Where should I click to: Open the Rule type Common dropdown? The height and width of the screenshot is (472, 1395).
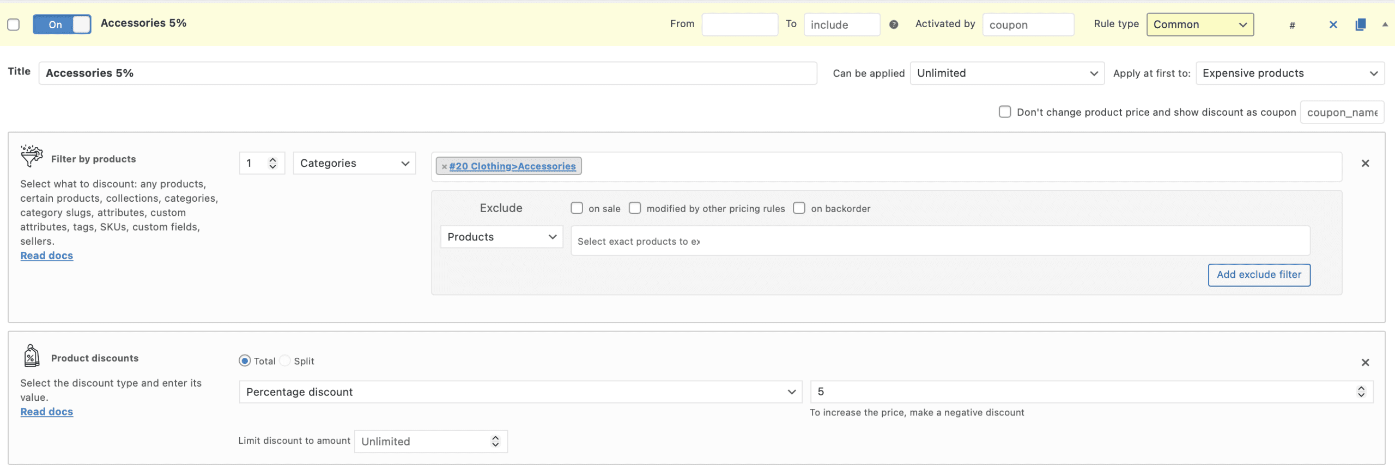[x=1199, y=24]
